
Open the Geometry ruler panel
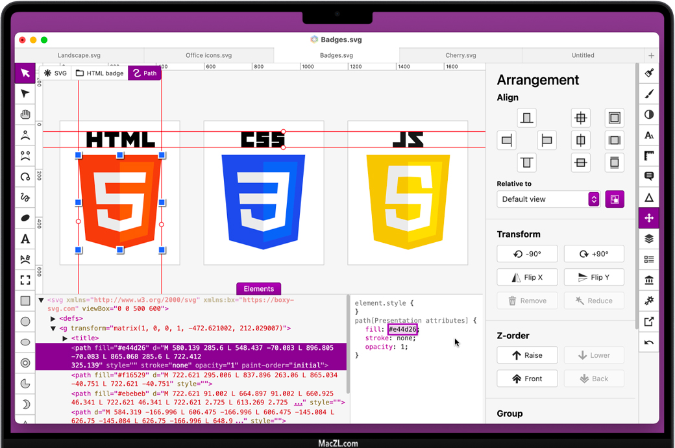(648, 156)
